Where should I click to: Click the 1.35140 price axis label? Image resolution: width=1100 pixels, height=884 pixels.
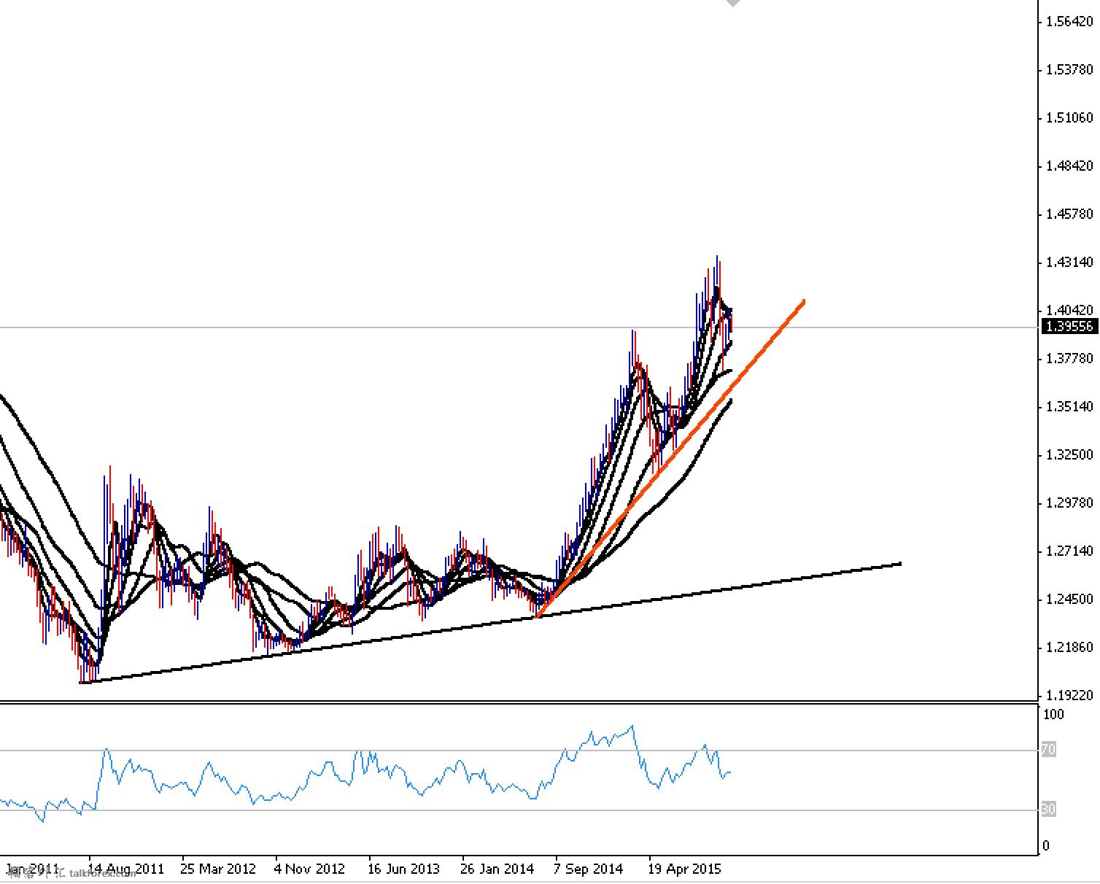coord(1069,406)
